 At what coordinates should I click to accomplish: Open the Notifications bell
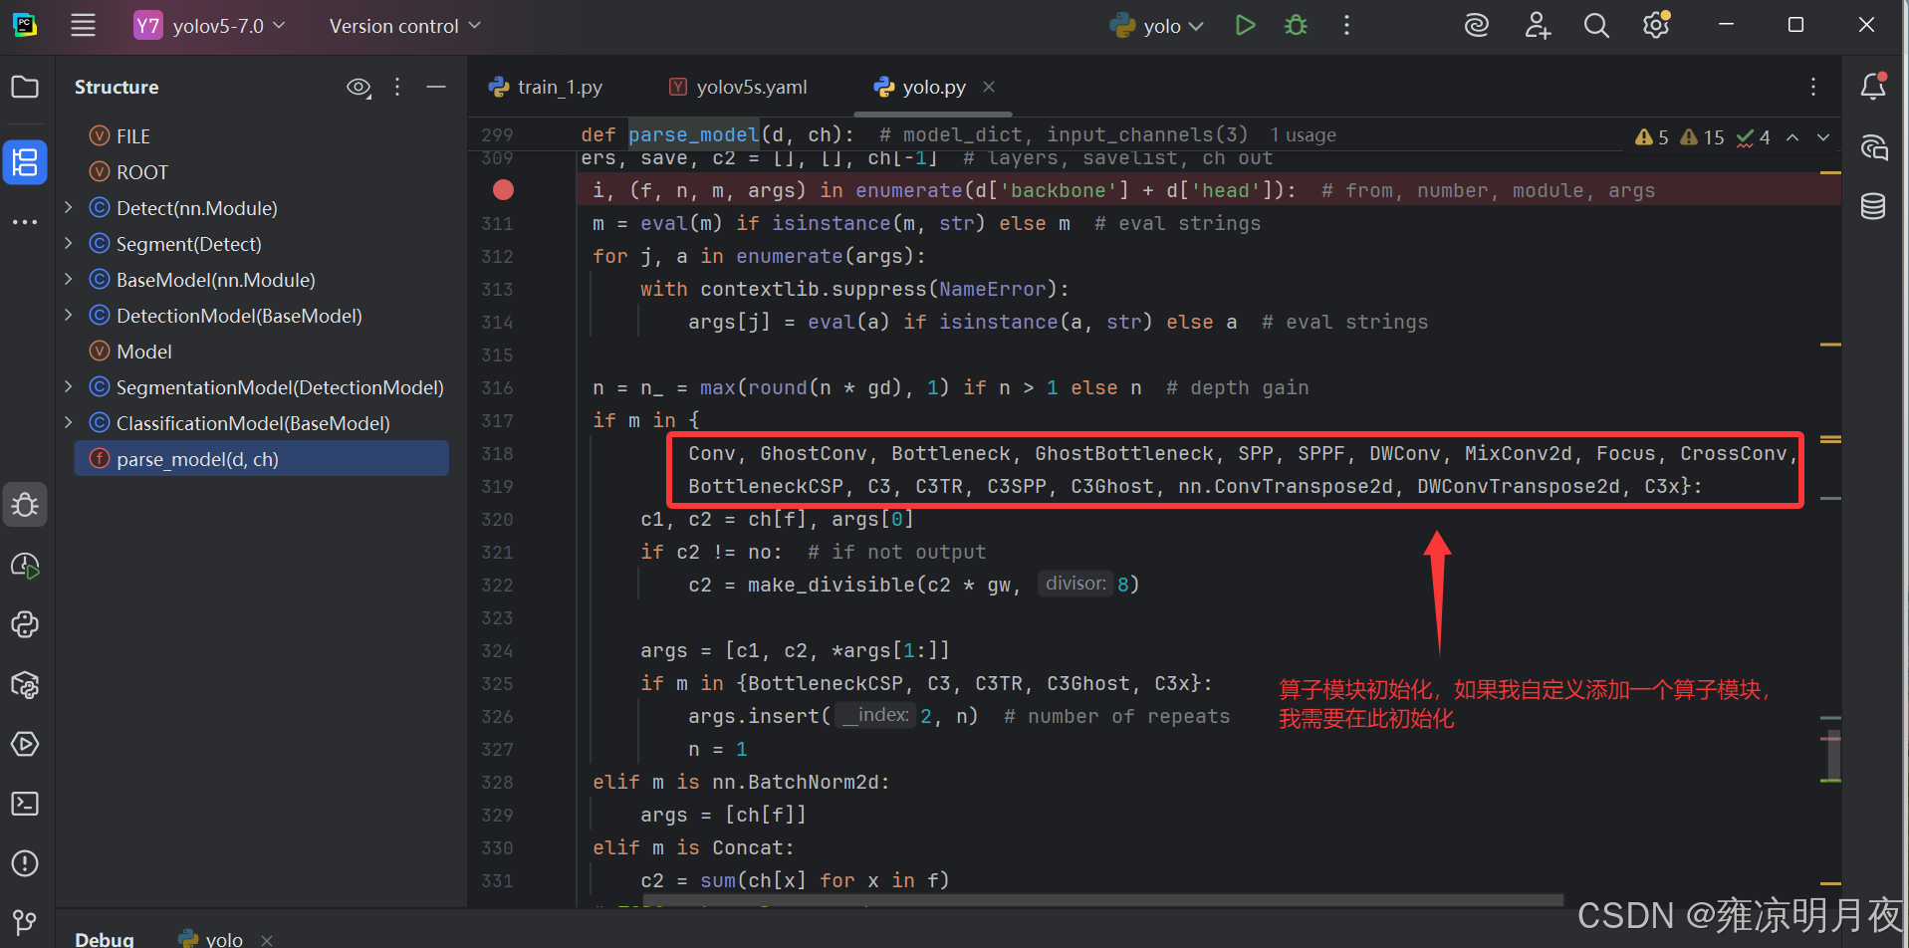[1873, 87]
